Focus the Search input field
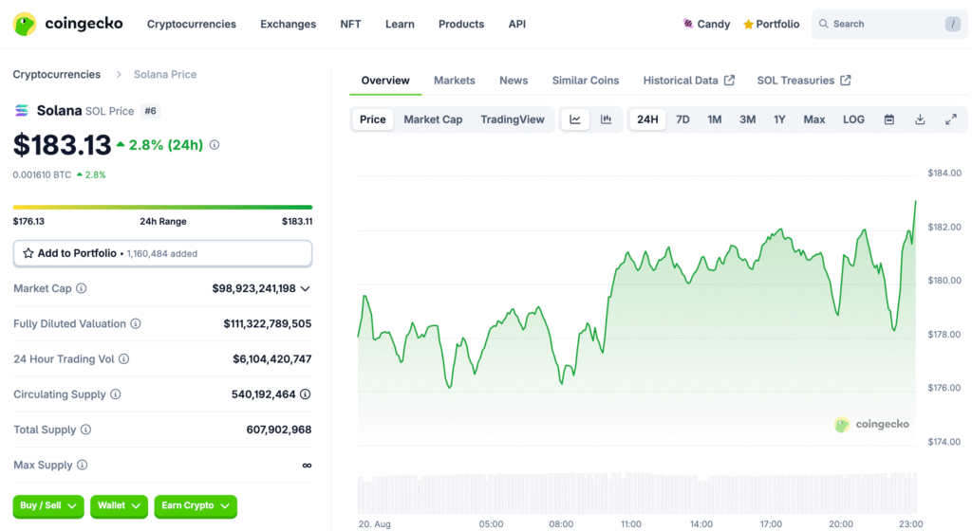 889,24
